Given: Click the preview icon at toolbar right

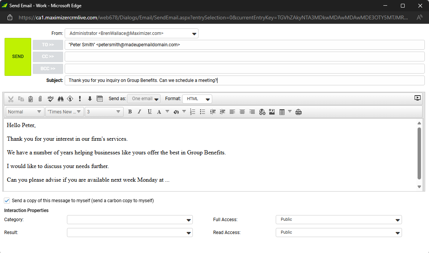Looking at the screenshot, I should 417,98.
